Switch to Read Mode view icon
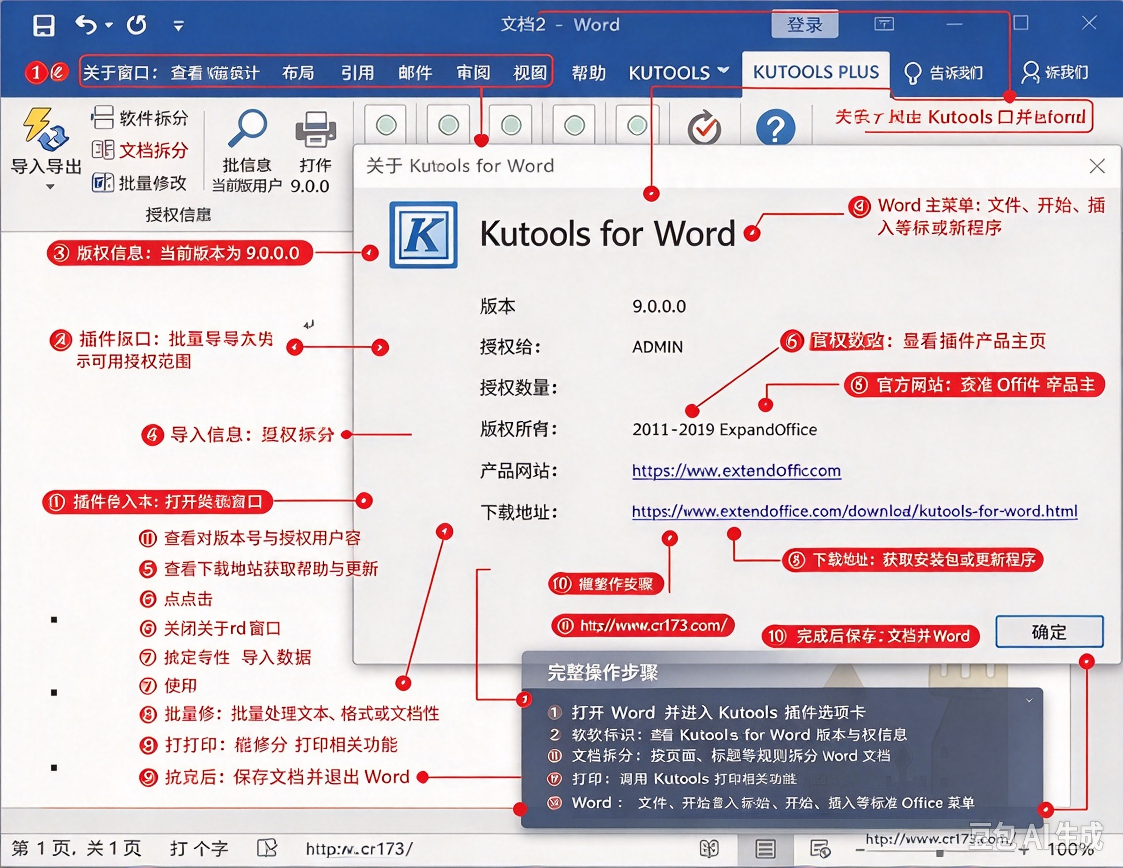 coord(709,849)
